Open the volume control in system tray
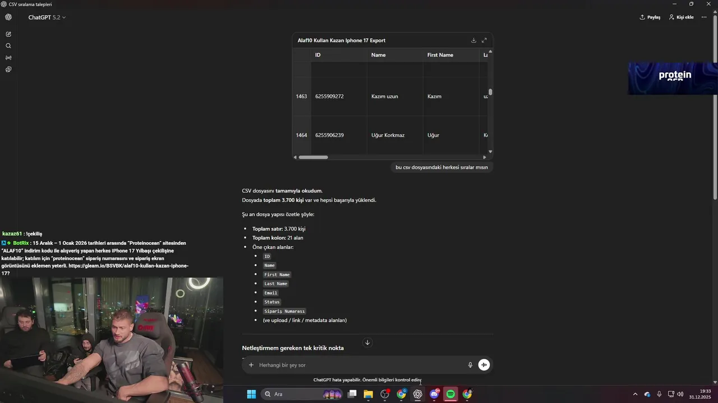The height and width of the screenshot is (403, 718). pos(680,394)
